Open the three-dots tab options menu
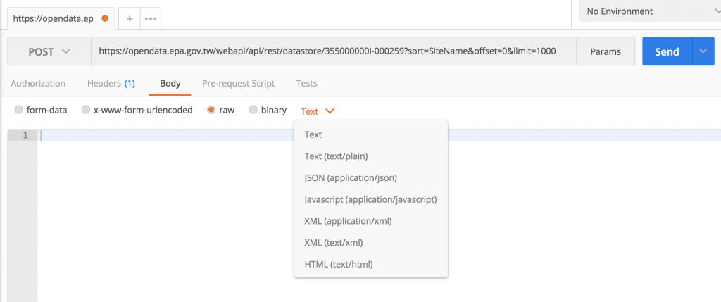 tap(151, 18)
